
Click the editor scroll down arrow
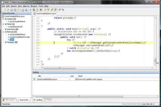coord(155,65)
